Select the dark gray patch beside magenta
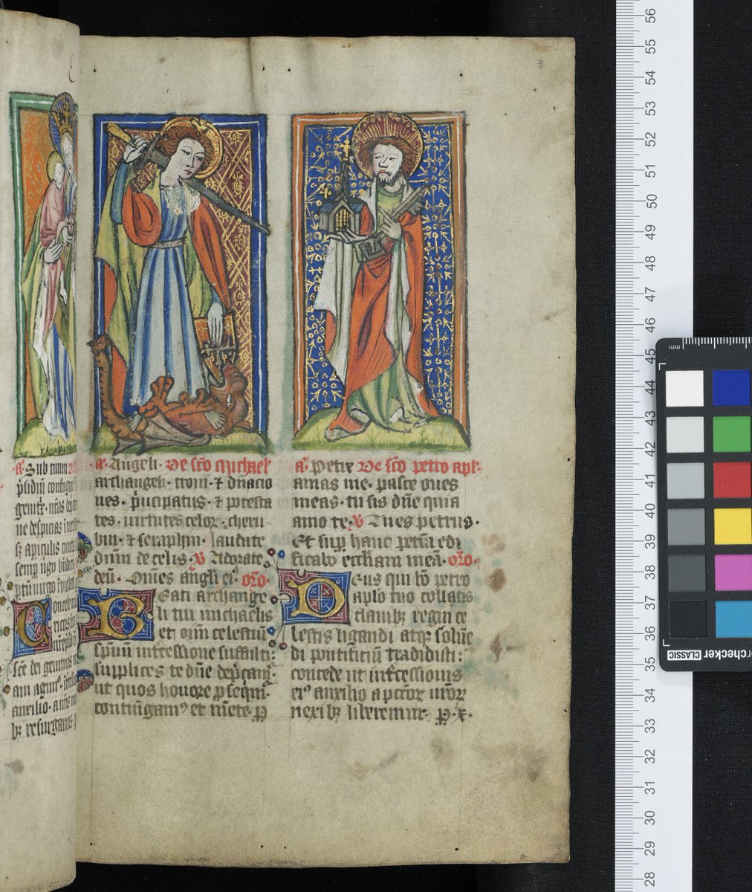 point(686,572)
